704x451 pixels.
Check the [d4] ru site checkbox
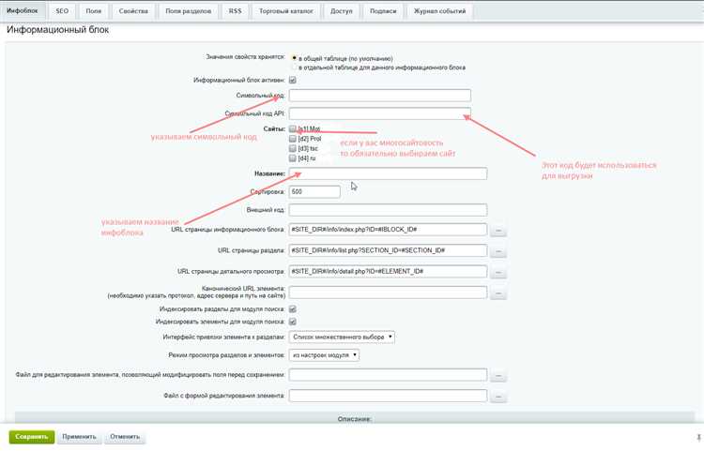[292, 158]
